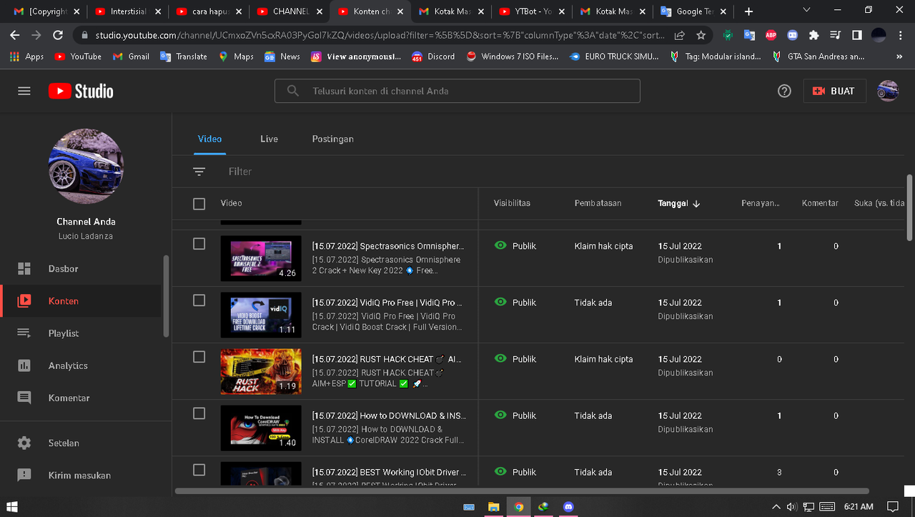
Task: Open the Chrome three-dot menu
Action: coord(900,35)
